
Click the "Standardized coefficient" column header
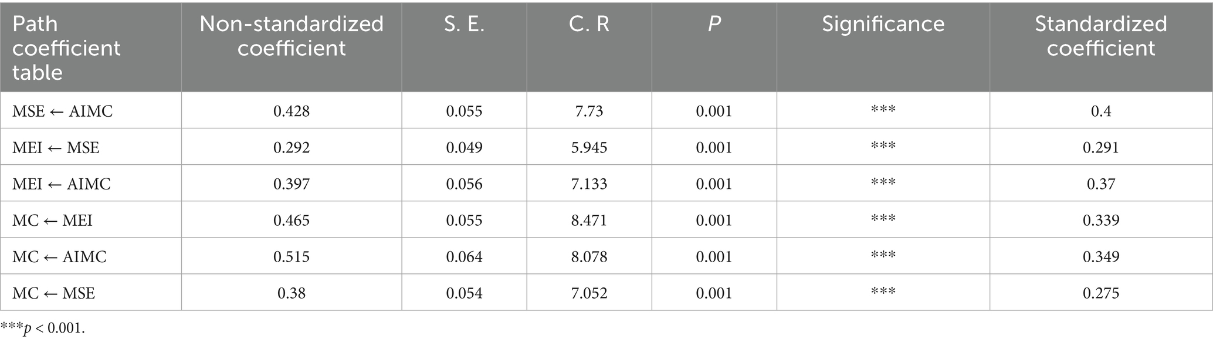click(1100, 35)
